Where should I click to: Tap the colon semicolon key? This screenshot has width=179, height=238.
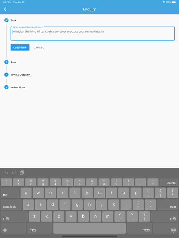pos(138,205)
